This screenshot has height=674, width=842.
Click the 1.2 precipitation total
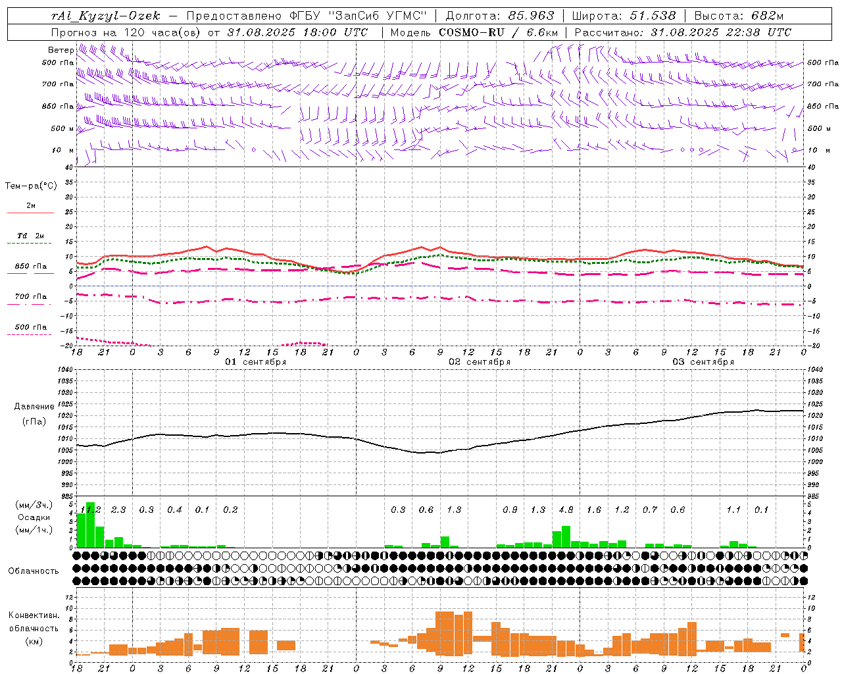622,509
